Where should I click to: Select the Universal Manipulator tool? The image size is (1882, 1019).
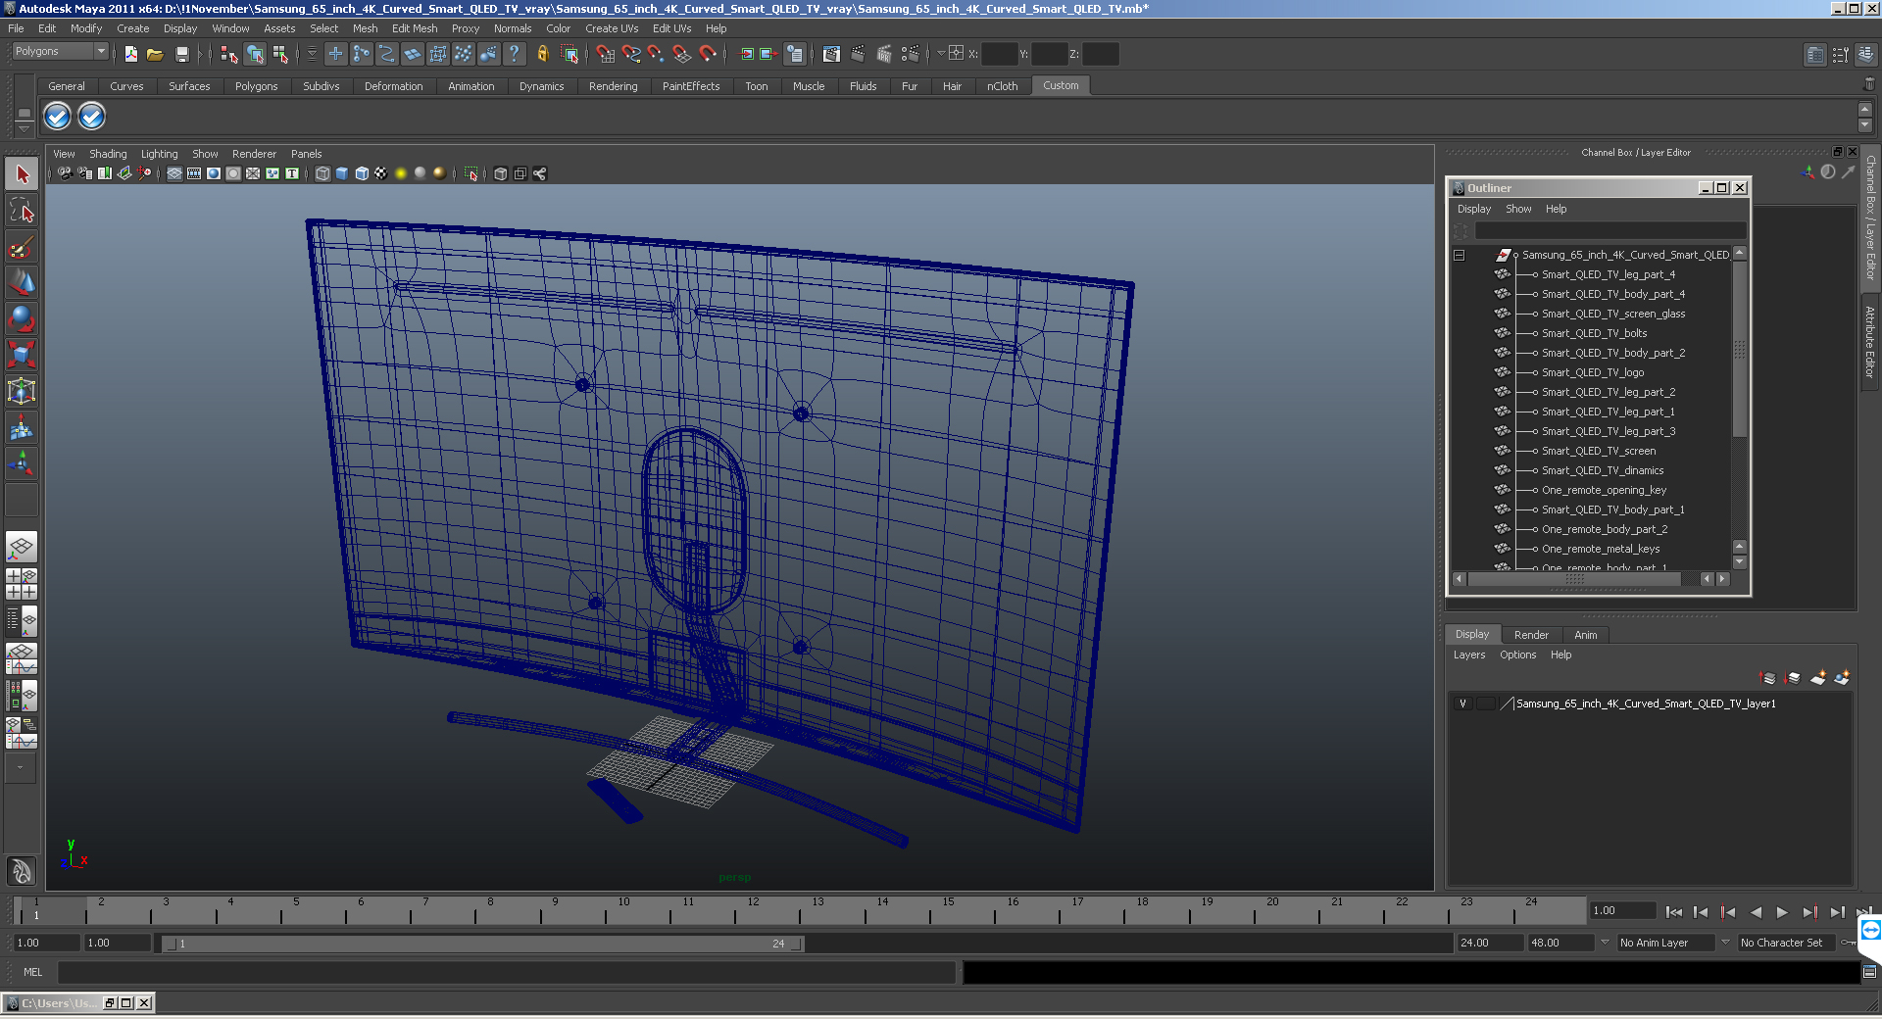coord(22,391)
